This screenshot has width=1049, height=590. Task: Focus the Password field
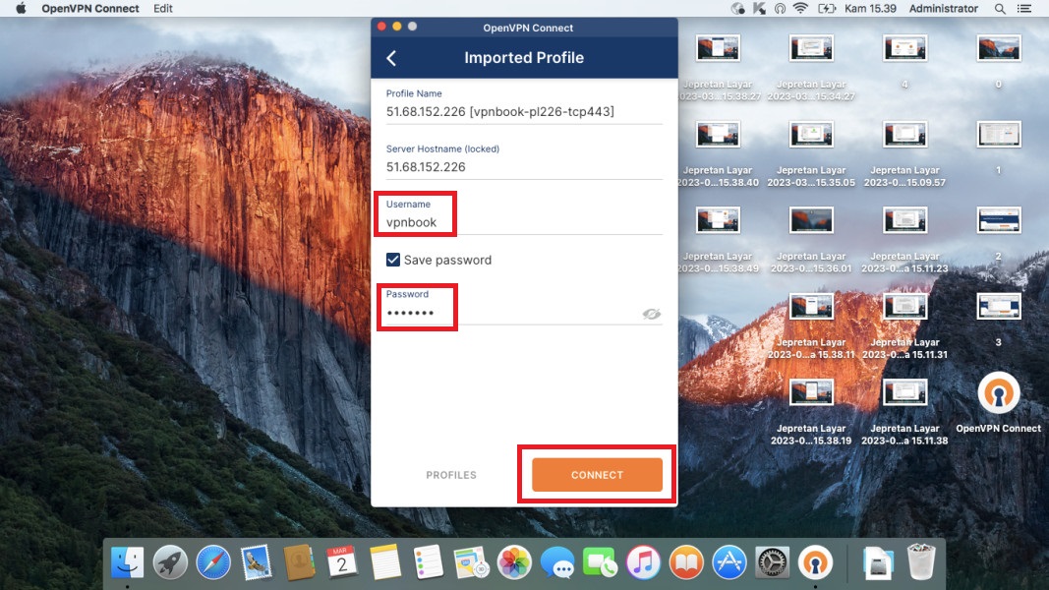(x=511, y=313)
